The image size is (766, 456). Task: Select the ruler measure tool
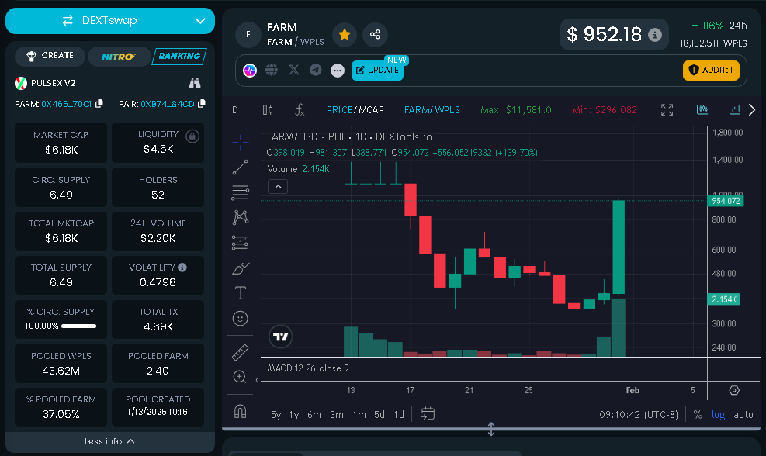(240, 352)
